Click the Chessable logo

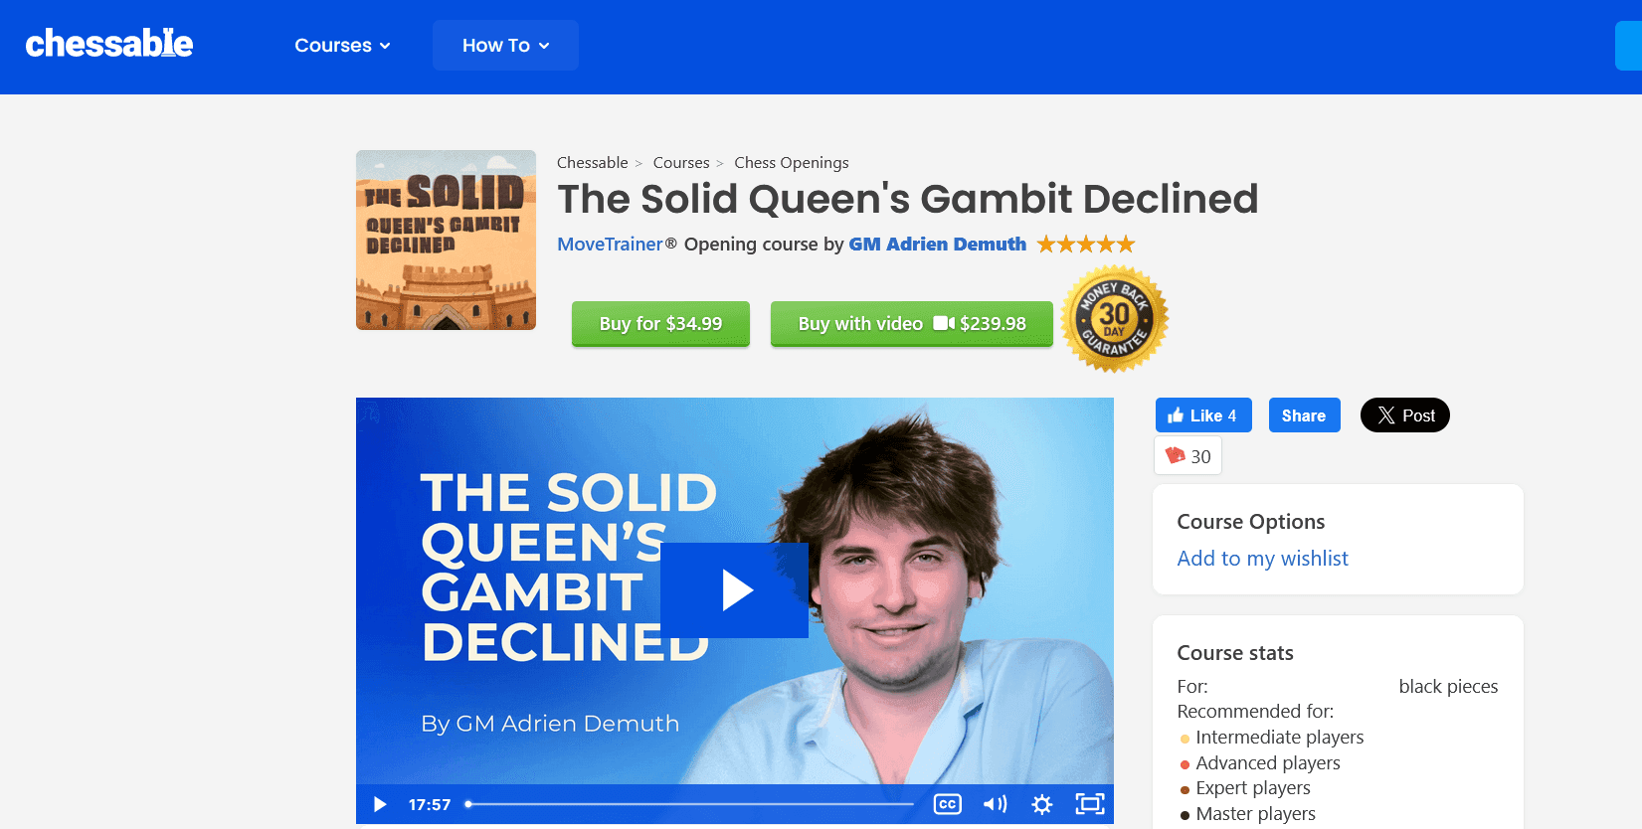point(109,44)
